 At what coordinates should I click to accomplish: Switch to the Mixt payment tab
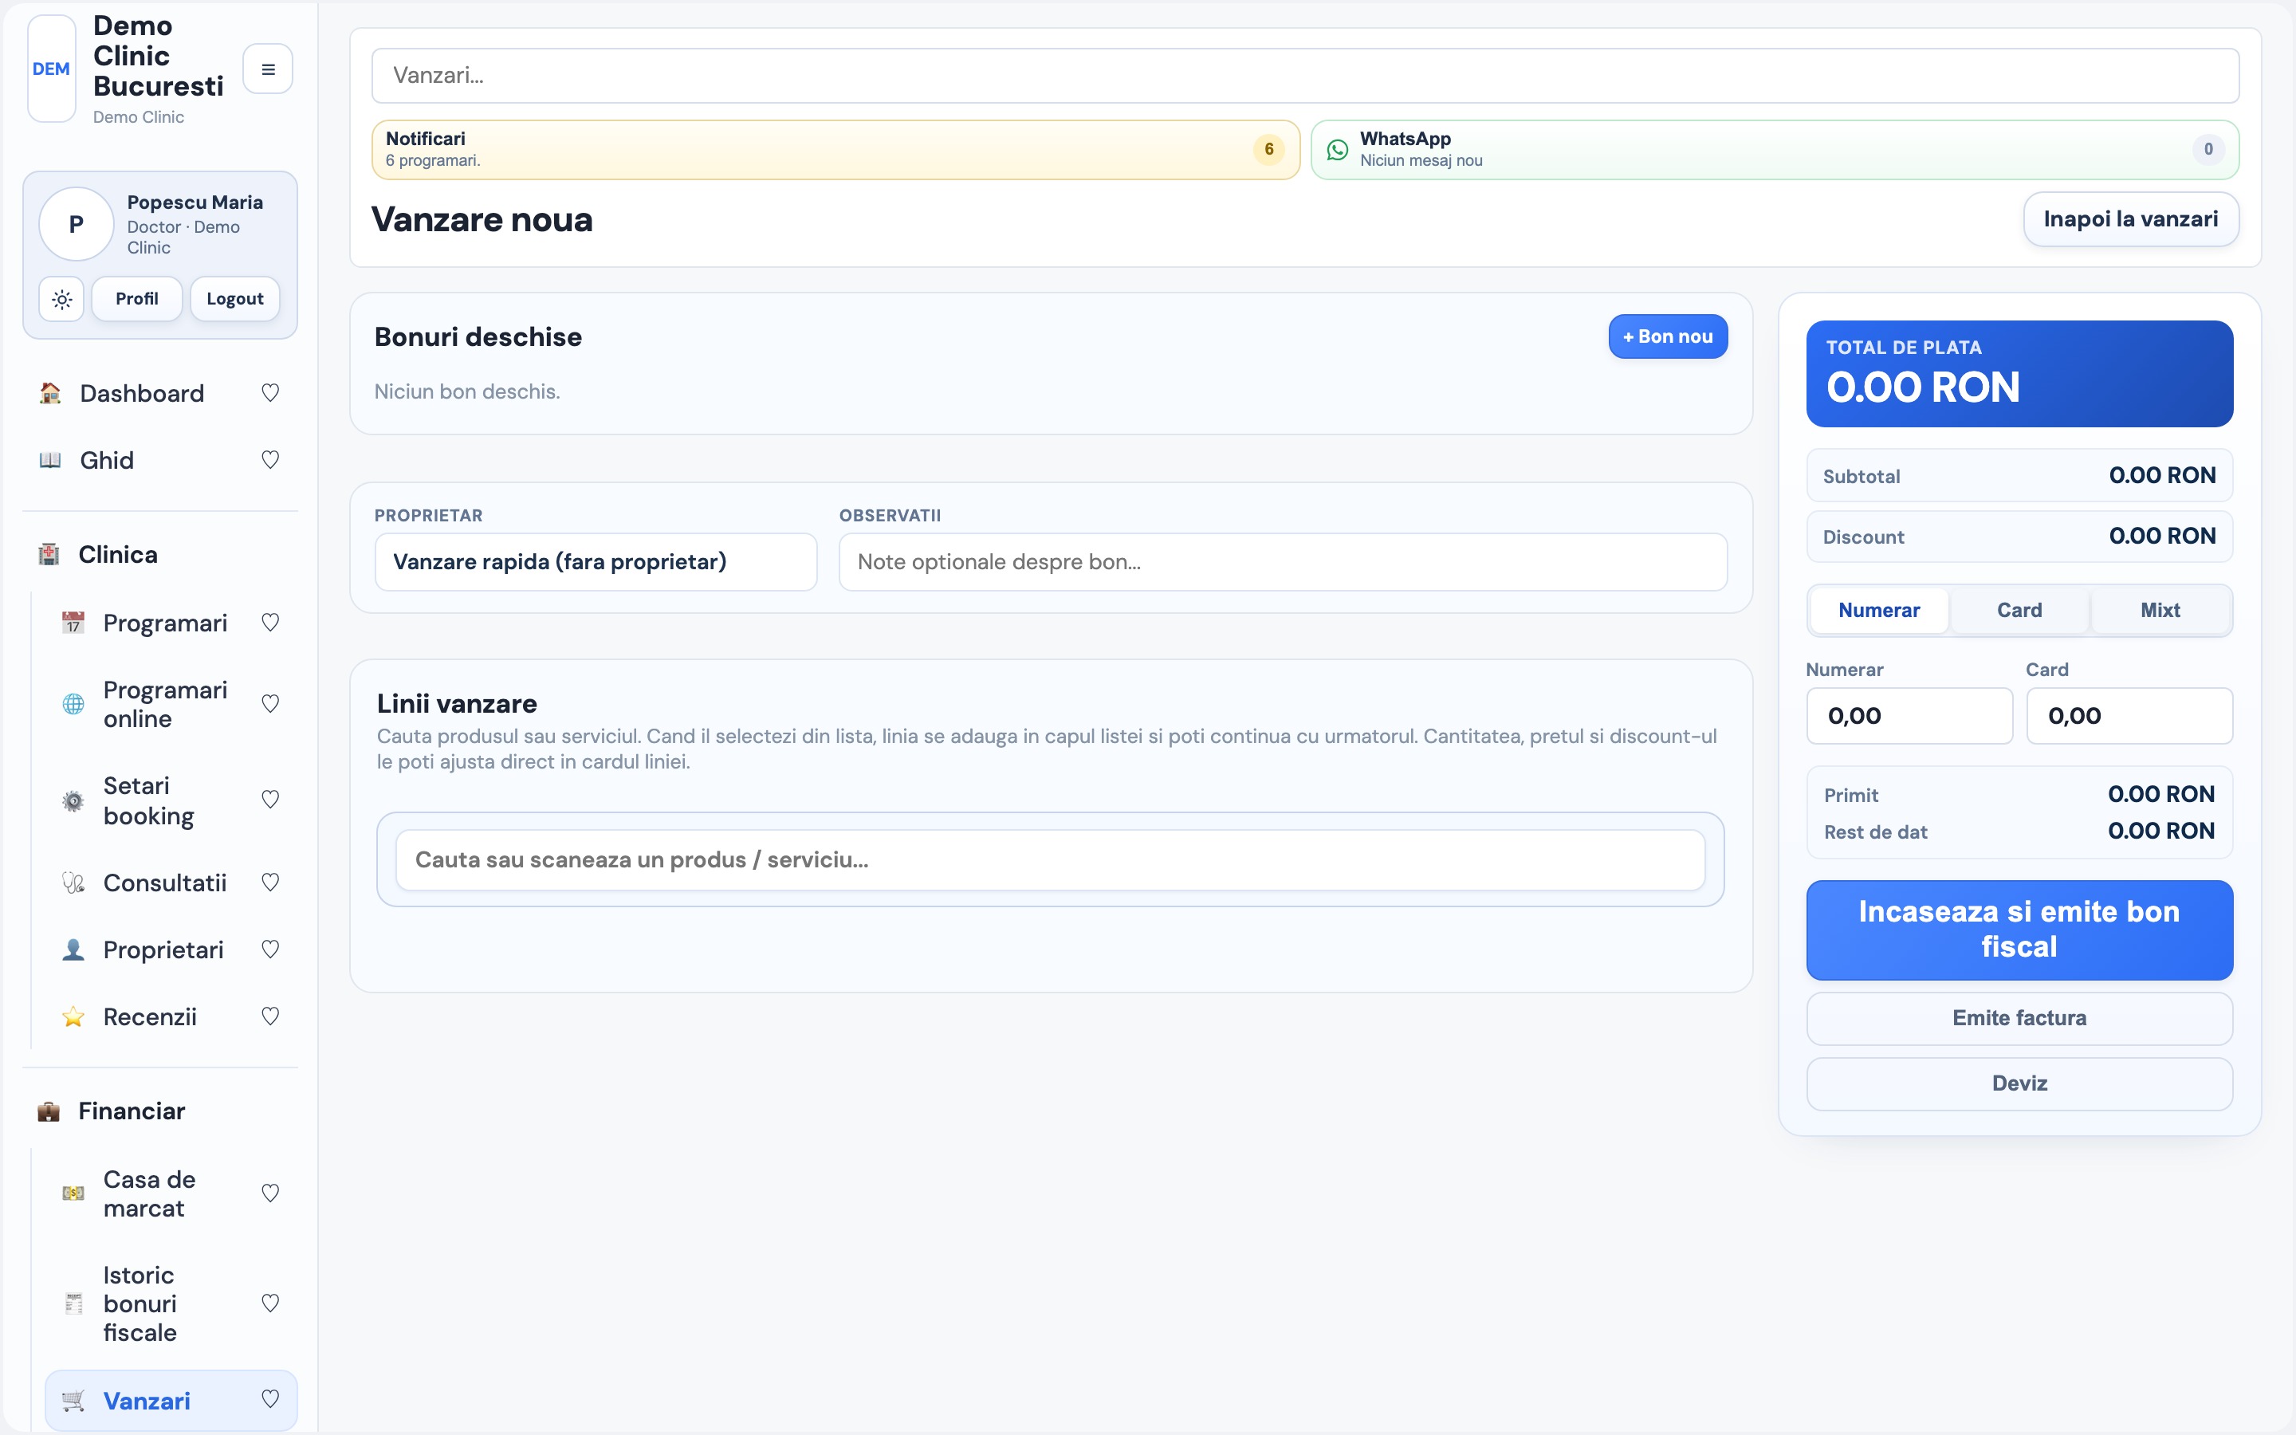(2160, 610)
